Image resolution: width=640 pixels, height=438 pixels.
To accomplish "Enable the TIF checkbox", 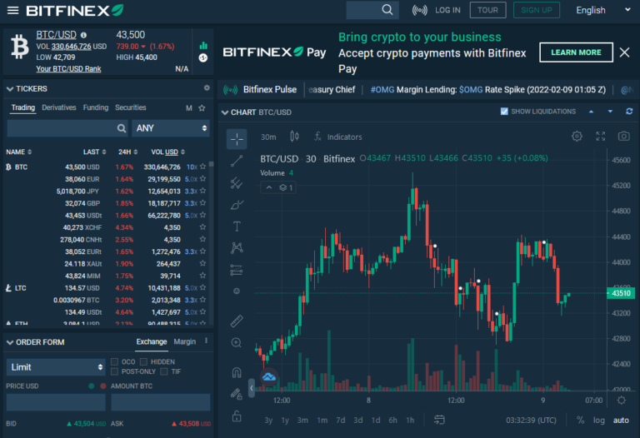I will [x=164, y=371].
